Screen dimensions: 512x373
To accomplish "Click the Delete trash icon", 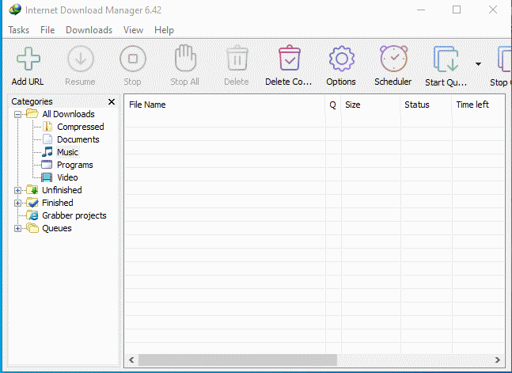I will pyautogui.click(x=237, y=58).
